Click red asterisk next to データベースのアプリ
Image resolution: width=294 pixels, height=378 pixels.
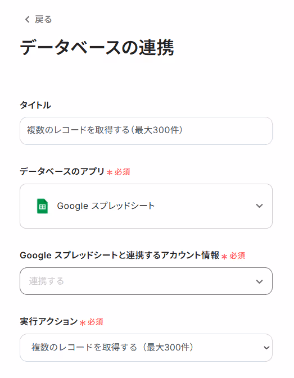110,172
